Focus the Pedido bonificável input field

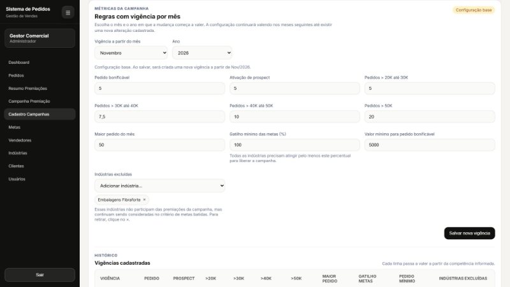coord(160,89)
